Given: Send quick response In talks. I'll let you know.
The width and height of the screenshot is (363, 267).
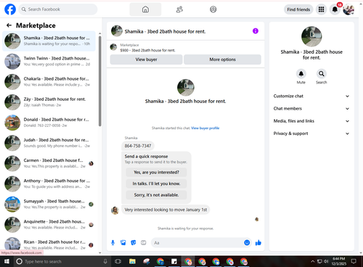Looking at the screenshot, I should [x=156, y=184].
